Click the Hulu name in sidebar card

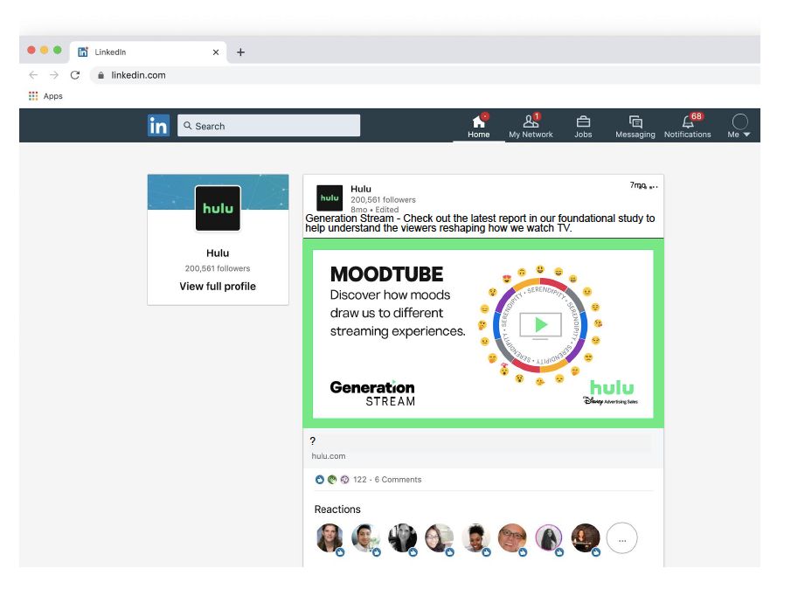coord(218,253)
